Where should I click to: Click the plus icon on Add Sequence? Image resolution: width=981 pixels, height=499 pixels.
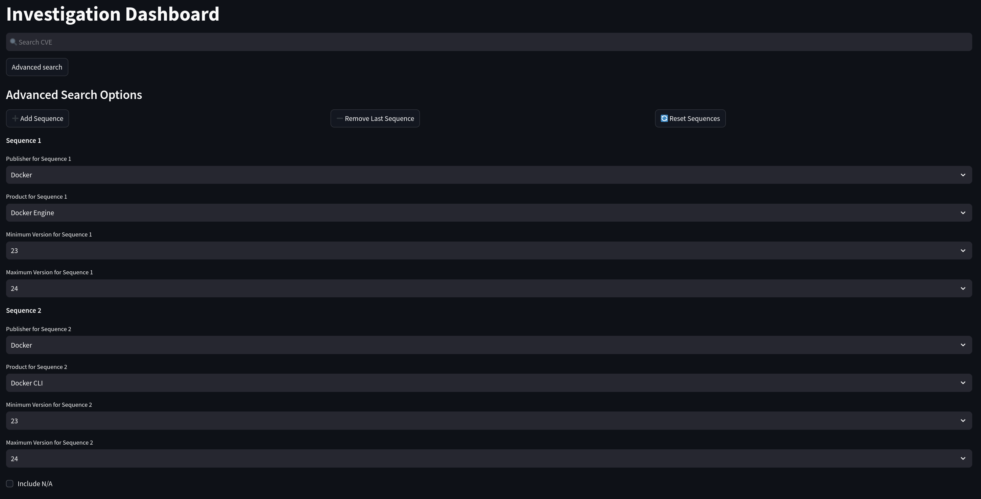[x=15, y=118]
